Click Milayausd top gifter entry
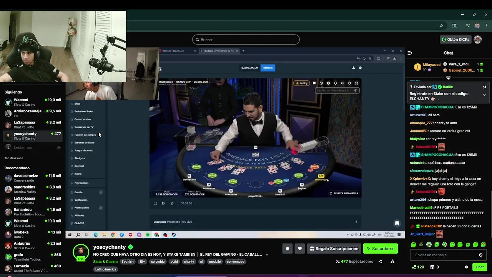492x277 pixels. click(x=427, y=67)
